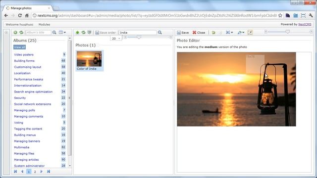Open the Tagging the content album
This screenshot has height=178, width=317.
28,129
